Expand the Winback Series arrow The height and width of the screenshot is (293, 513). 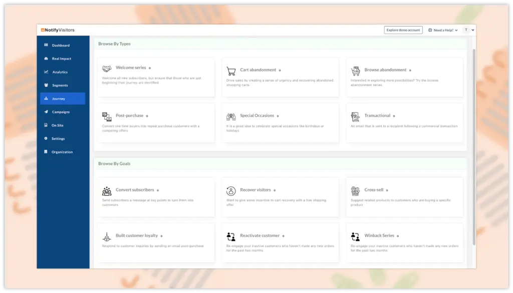[x=399, y=236]
